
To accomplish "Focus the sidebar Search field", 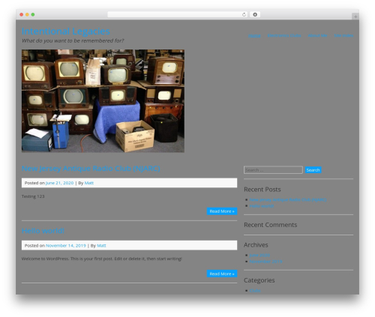I will point(273,170).
